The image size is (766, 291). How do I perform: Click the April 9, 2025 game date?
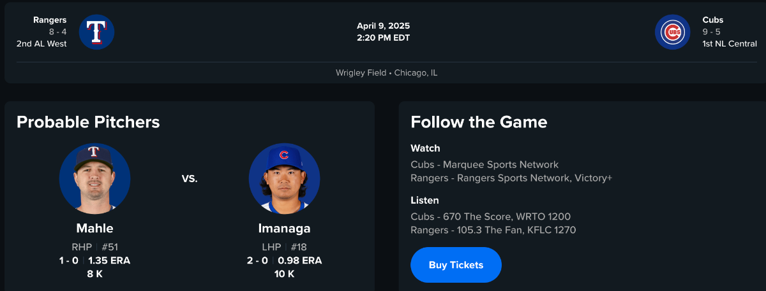[383, 26]
